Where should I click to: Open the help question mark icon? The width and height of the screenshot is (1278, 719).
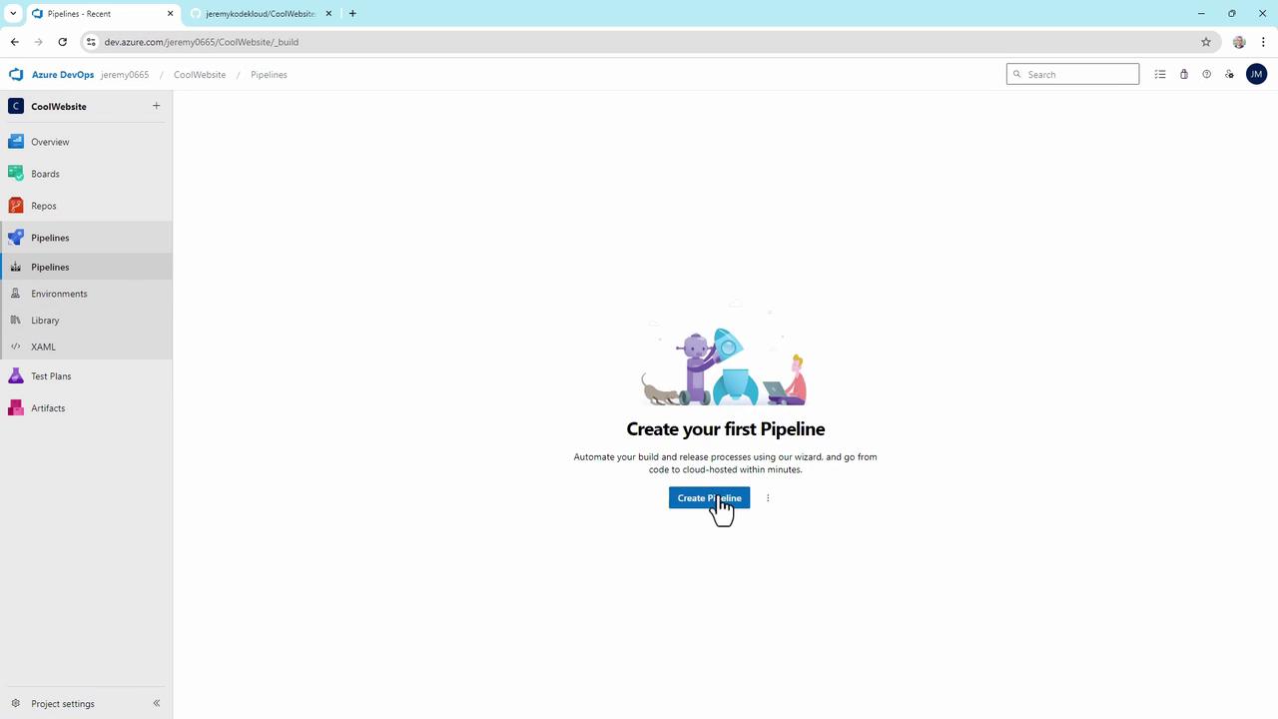coord(1206,74)
